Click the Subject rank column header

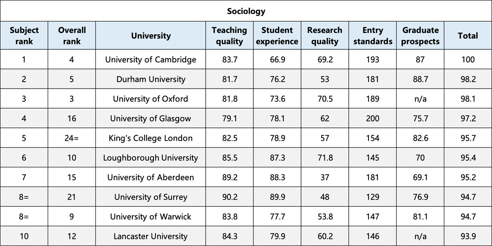tap(24, 35)
